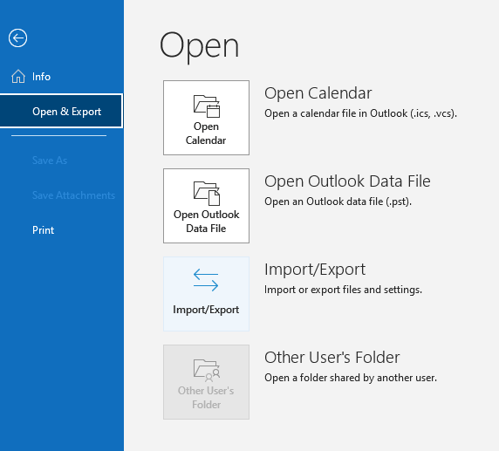
Task: Click the Open Calendar tile label
Action: (x=206, y=133)
